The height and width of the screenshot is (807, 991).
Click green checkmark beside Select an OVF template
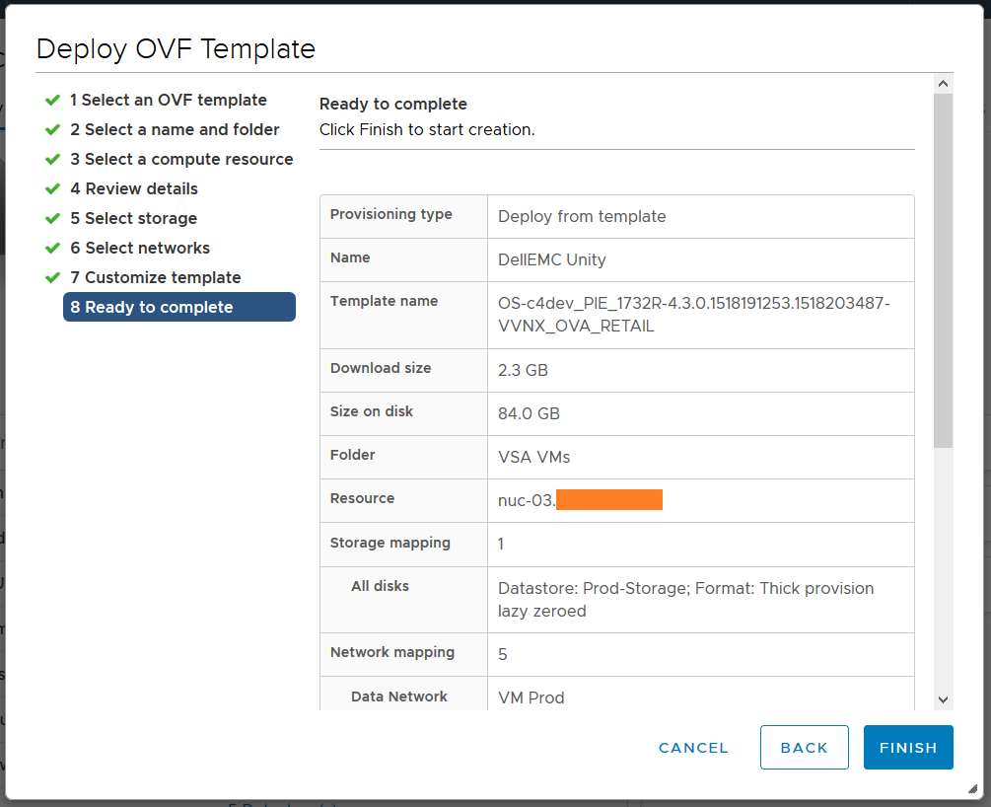click(52, 100)
